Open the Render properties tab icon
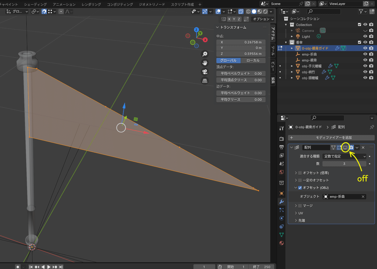Viewport: 377px width, 269px height. (x=281, y=139)
